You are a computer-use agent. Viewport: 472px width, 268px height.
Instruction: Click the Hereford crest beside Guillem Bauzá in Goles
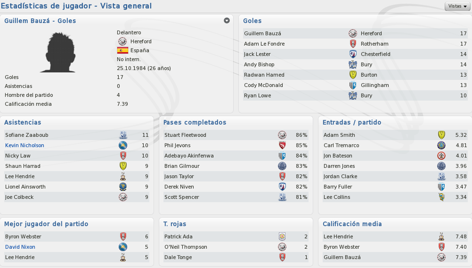tap(353, 33)
